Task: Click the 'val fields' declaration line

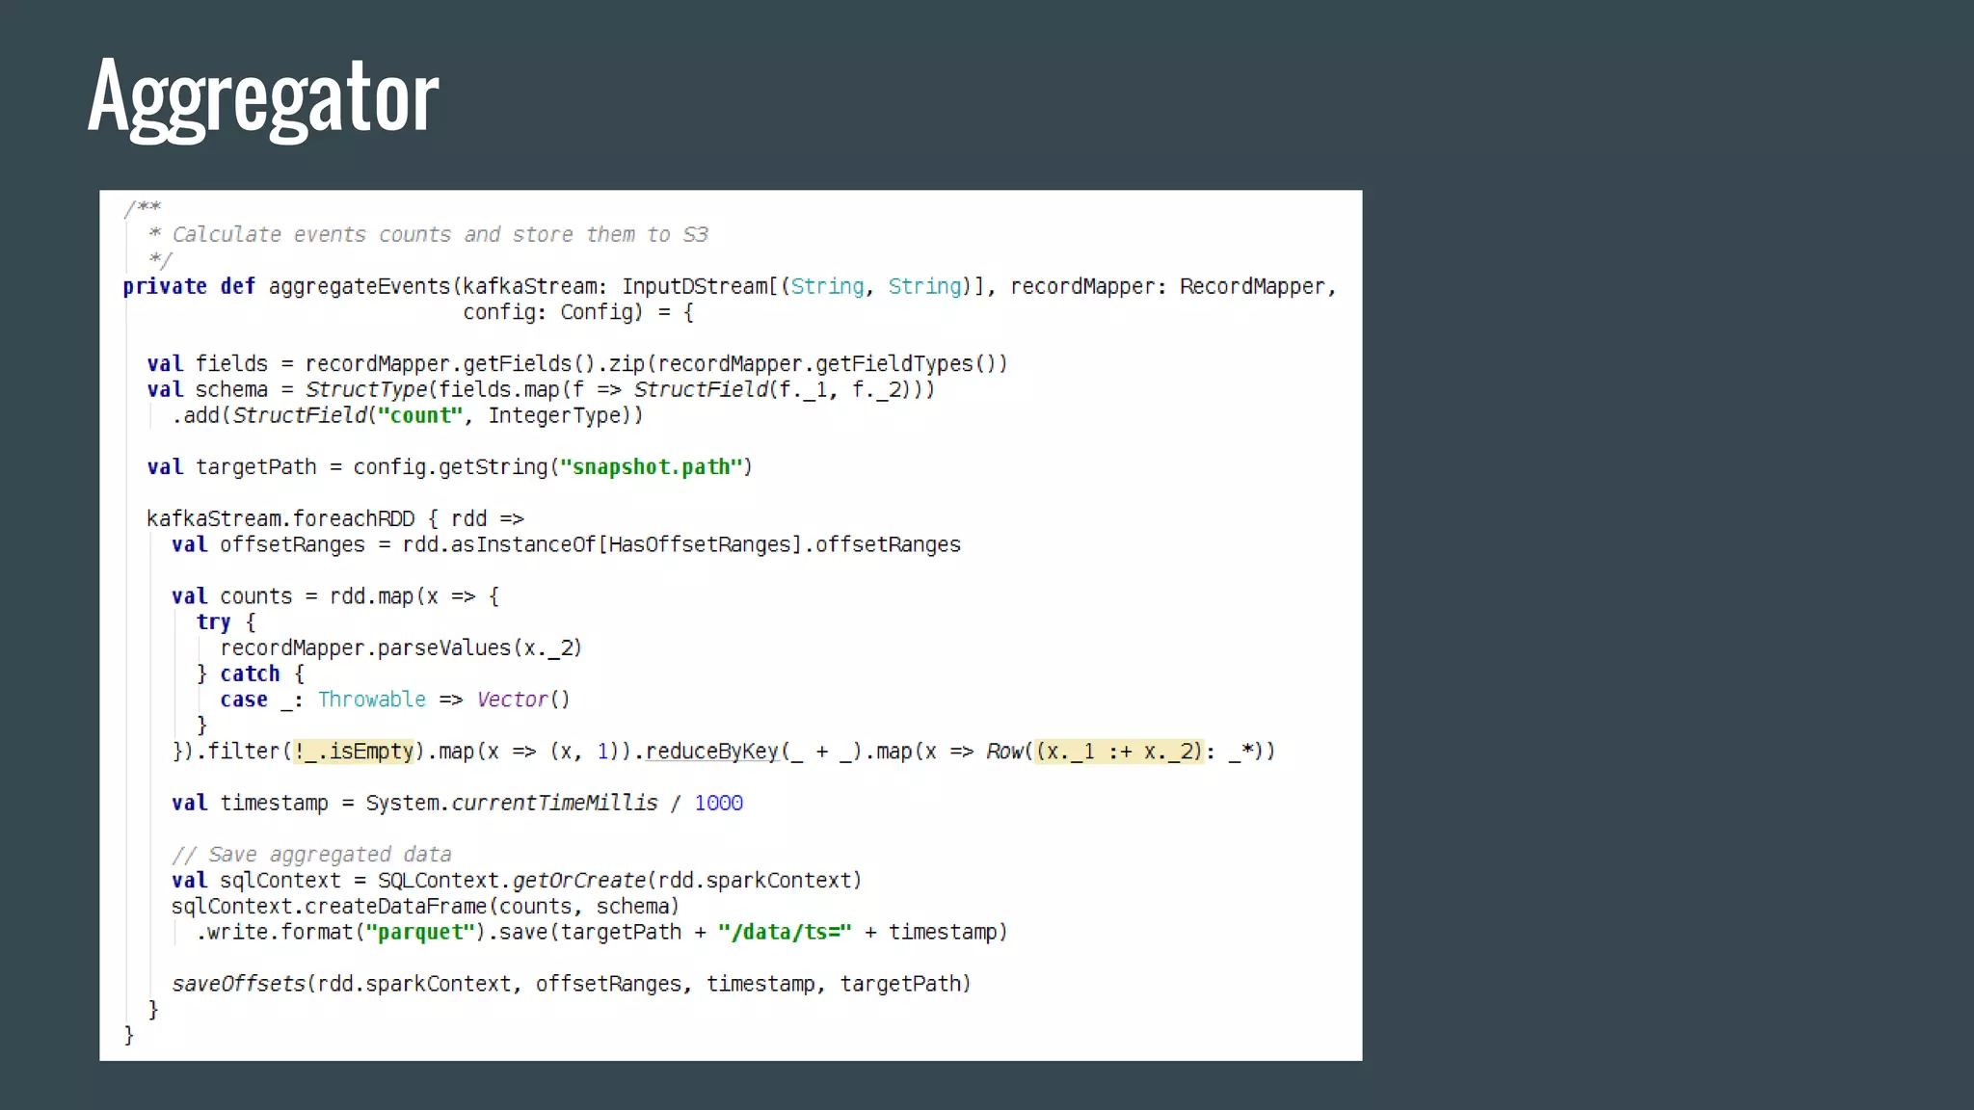Action: (577, 364)
